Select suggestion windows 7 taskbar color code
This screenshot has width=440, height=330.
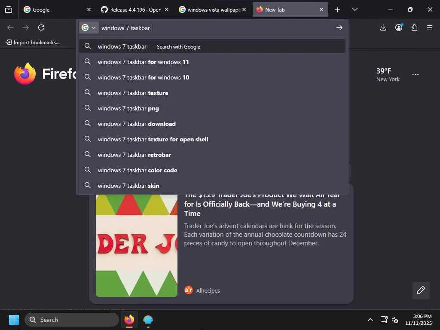coord(212,170)
